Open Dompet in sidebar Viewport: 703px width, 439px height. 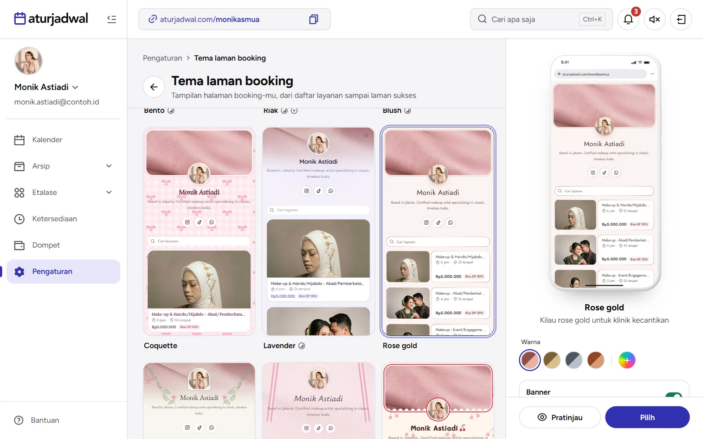coord(63,245)
